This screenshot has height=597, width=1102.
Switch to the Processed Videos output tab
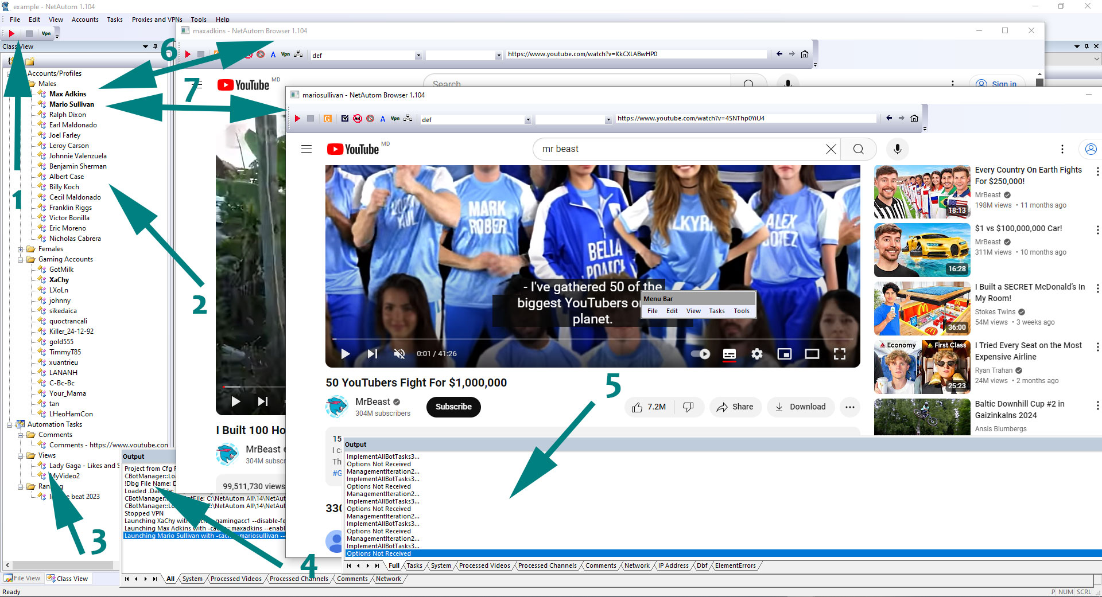coord(484,565)
